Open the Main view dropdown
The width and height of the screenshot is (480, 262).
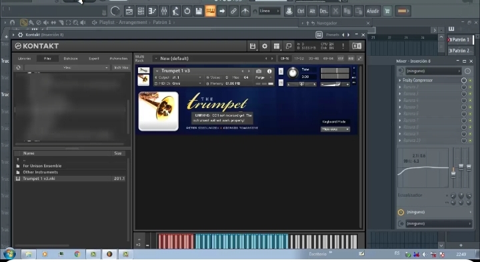point(335,129)
